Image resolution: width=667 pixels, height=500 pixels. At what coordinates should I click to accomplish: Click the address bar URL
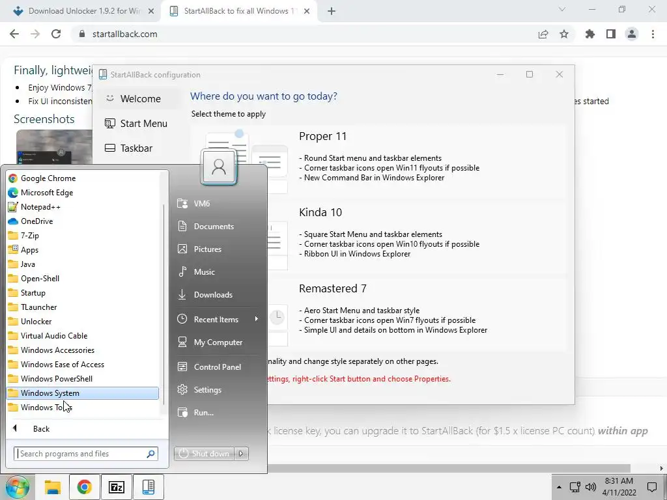pyautogui.click(x=124, y=34)
